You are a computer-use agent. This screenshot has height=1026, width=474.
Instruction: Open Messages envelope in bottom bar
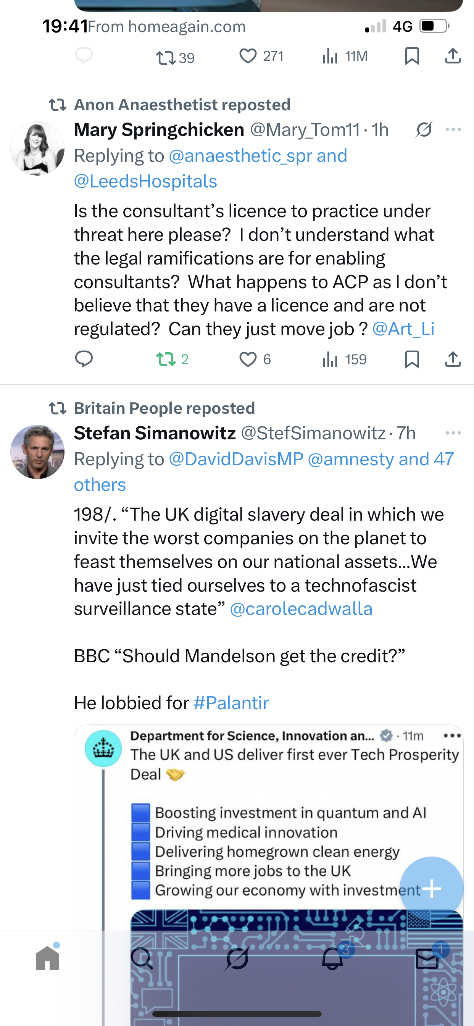pyautogui.click(x=427, y=958)
